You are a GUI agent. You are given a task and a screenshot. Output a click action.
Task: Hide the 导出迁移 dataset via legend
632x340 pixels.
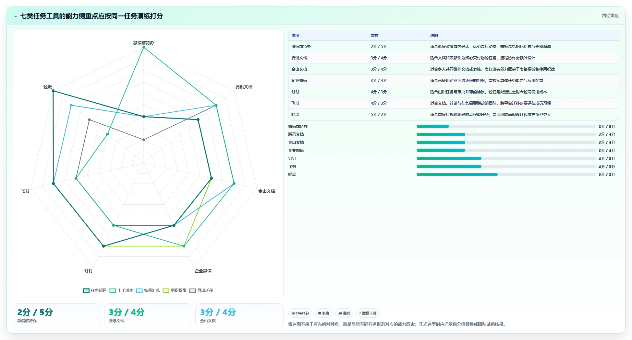point(192,291)
